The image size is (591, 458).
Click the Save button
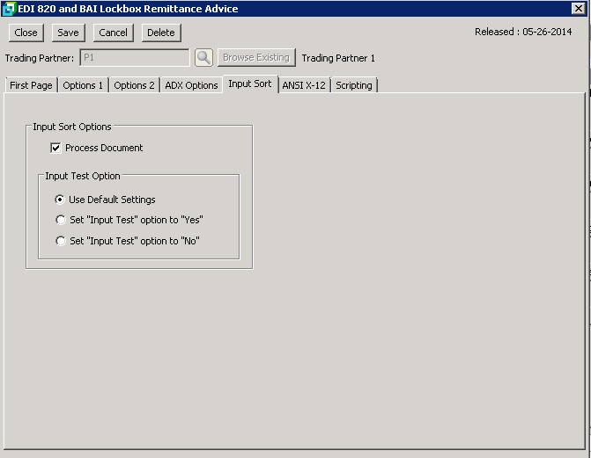[x=68, y=33]
